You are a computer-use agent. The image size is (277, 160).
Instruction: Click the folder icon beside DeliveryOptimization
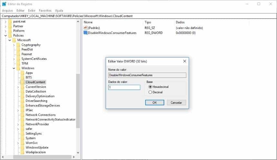23,96
